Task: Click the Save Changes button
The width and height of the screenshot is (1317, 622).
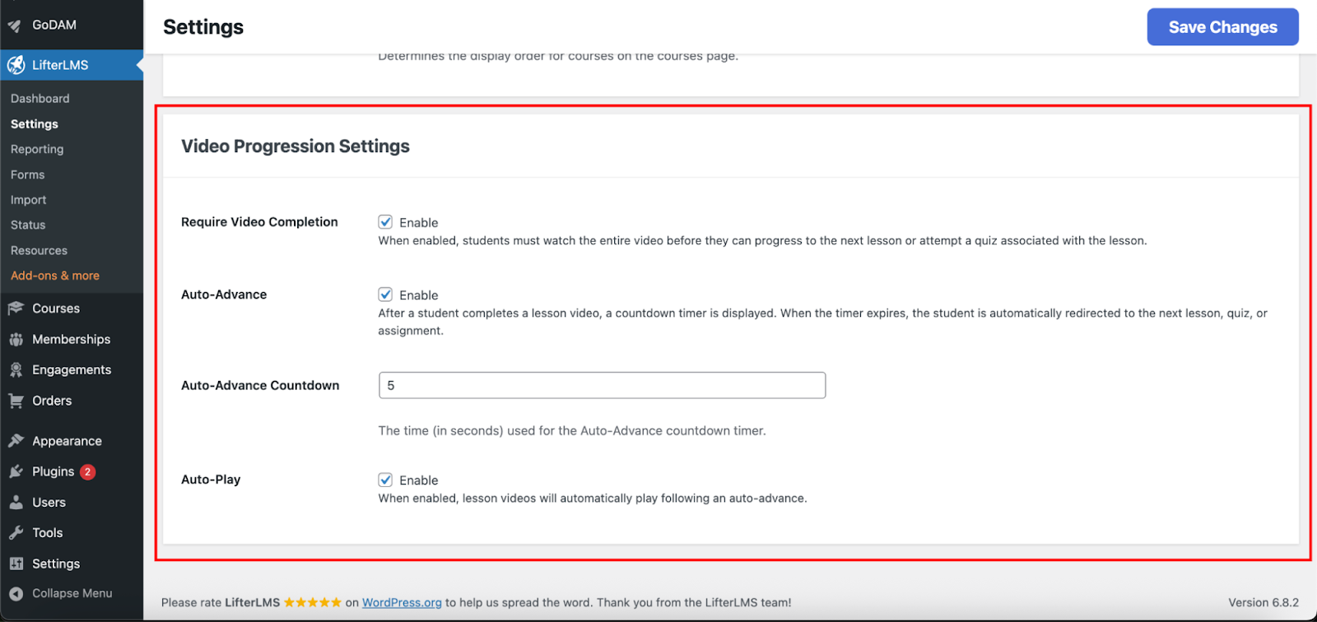Action: click(1222, 27)
